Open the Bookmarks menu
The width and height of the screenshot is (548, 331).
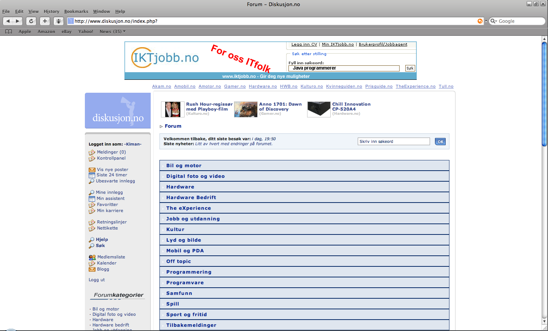coord(76,11)
